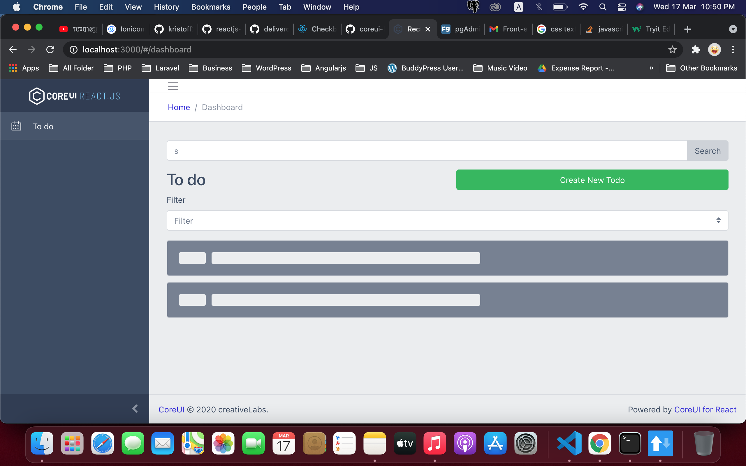The image size is (746, 466).
Task: Open macOS Control Center in the menu bar
Action: click(622, 7)
